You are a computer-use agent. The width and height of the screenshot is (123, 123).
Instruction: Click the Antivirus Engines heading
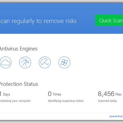coord(19,49)
